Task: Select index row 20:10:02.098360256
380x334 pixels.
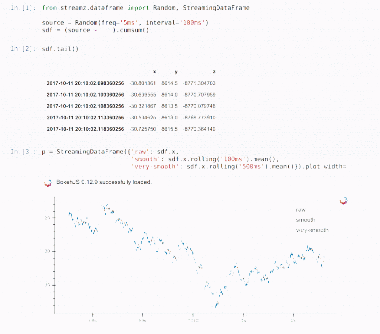Action: pos(85,83)
